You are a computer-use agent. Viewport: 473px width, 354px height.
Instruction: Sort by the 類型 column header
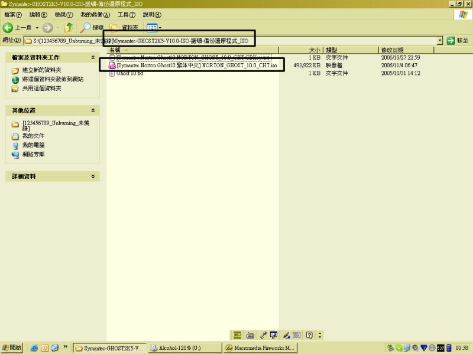click(351, 50)
